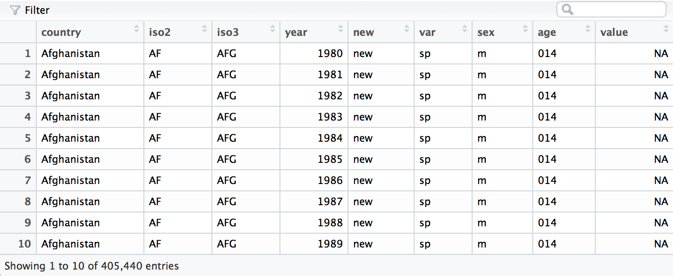Sort by the new column arrows
Screen dimensions: 673x276
(x=407, y=29)
